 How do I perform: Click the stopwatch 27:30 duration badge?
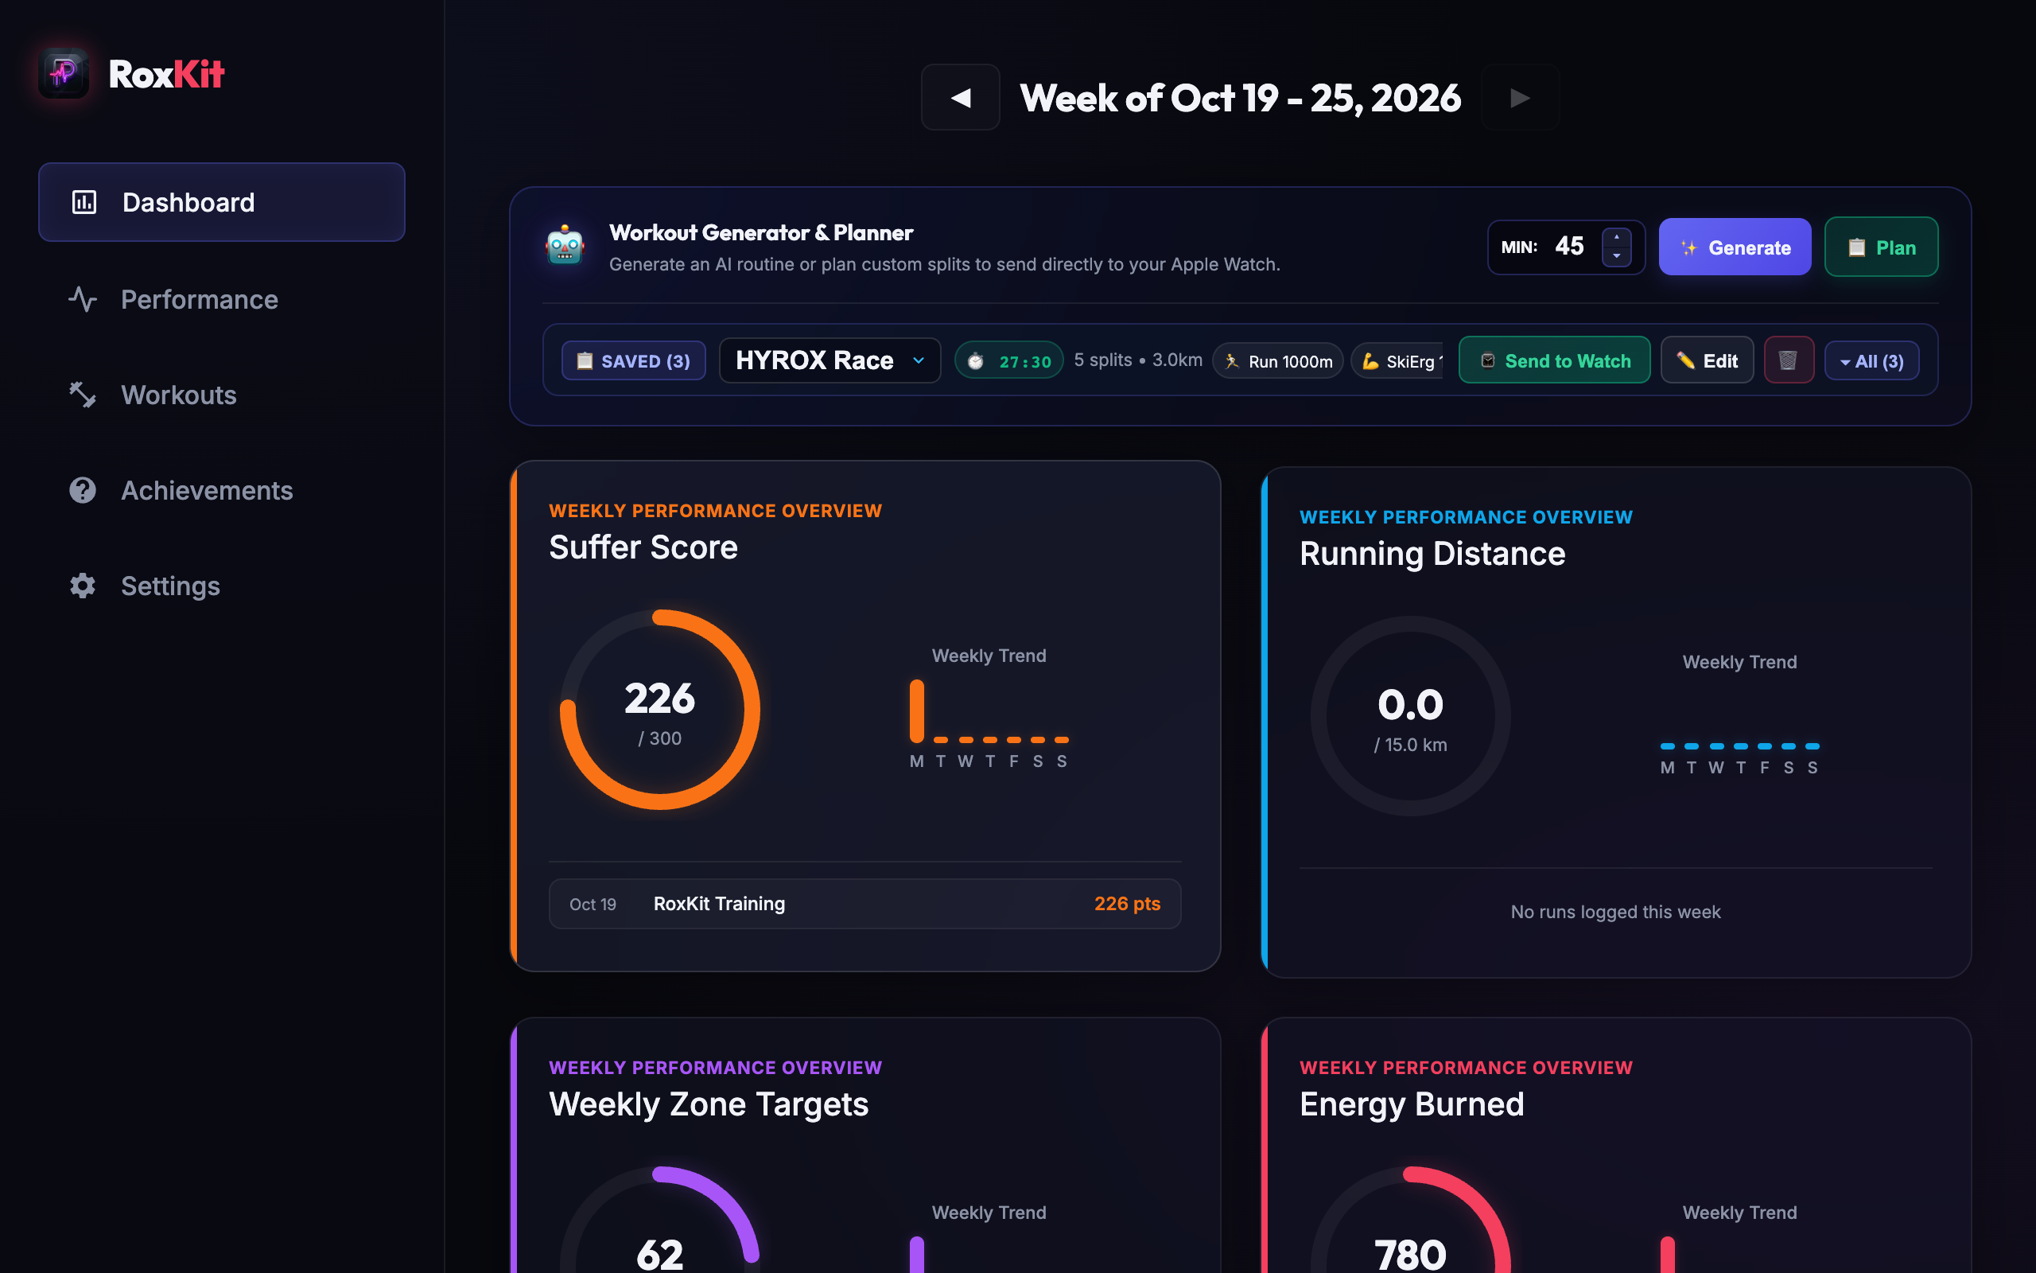click(x=1008, y=361)
